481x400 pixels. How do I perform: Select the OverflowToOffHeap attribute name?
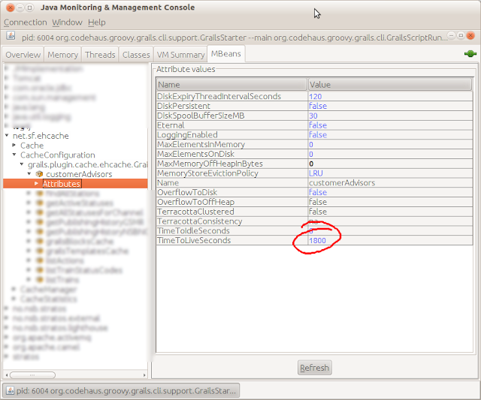pyautogui.click(x=195, y=202)
